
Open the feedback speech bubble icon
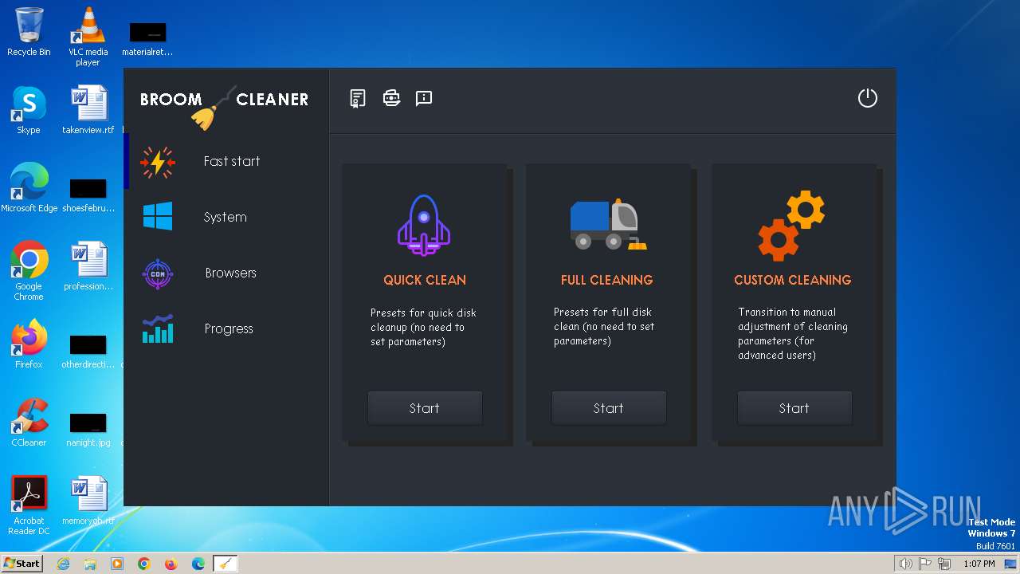(424, 98)
